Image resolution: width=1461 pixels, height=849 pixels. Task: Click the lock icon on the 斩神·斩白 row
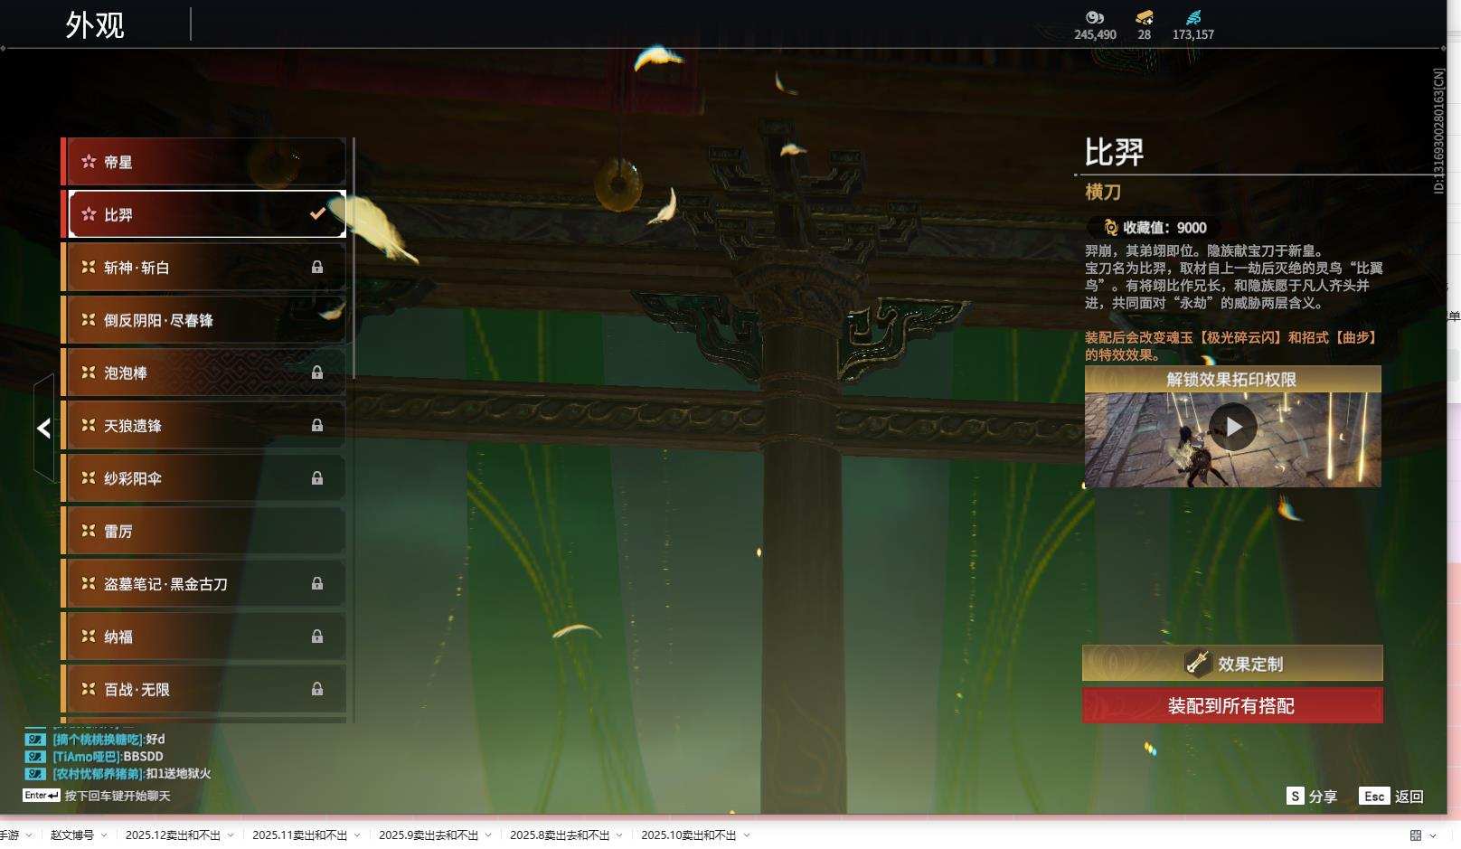(x=317, y=267)
